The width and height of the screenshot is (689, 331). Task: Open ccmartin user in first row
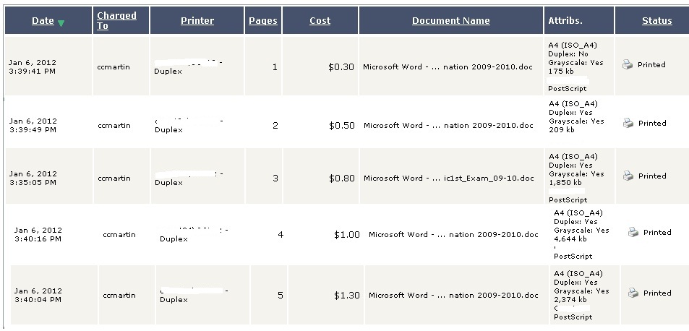tap(114, 65)
